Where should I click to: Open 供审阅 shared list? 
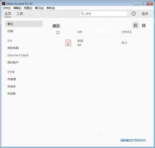coord(11,86)
